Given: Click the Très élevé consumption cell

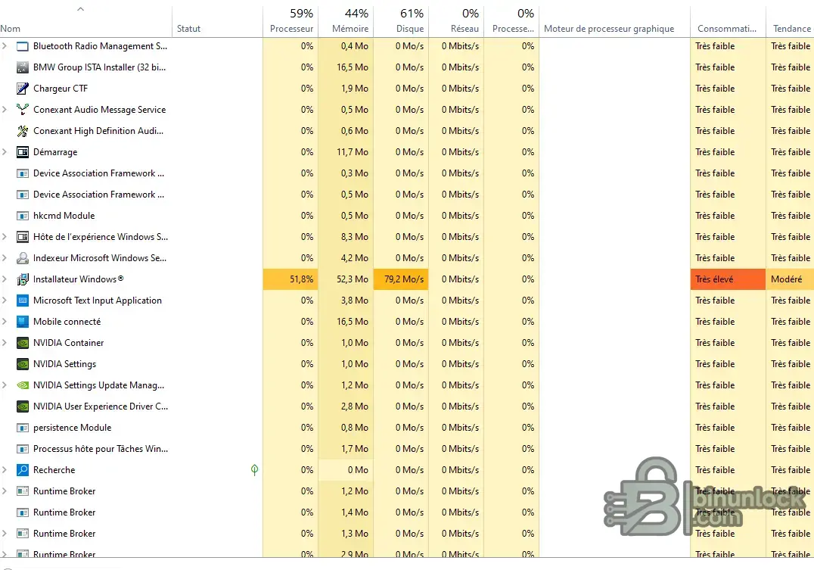Looking at the screenshot, I should 728,279.
